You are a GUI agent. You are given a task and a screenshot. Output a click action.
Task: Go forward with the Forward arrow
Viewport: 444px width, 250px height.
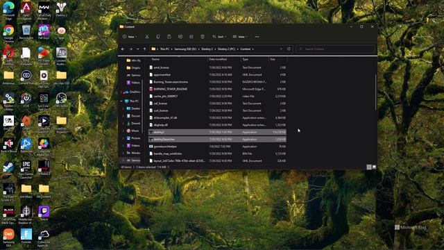click(130, 49)
